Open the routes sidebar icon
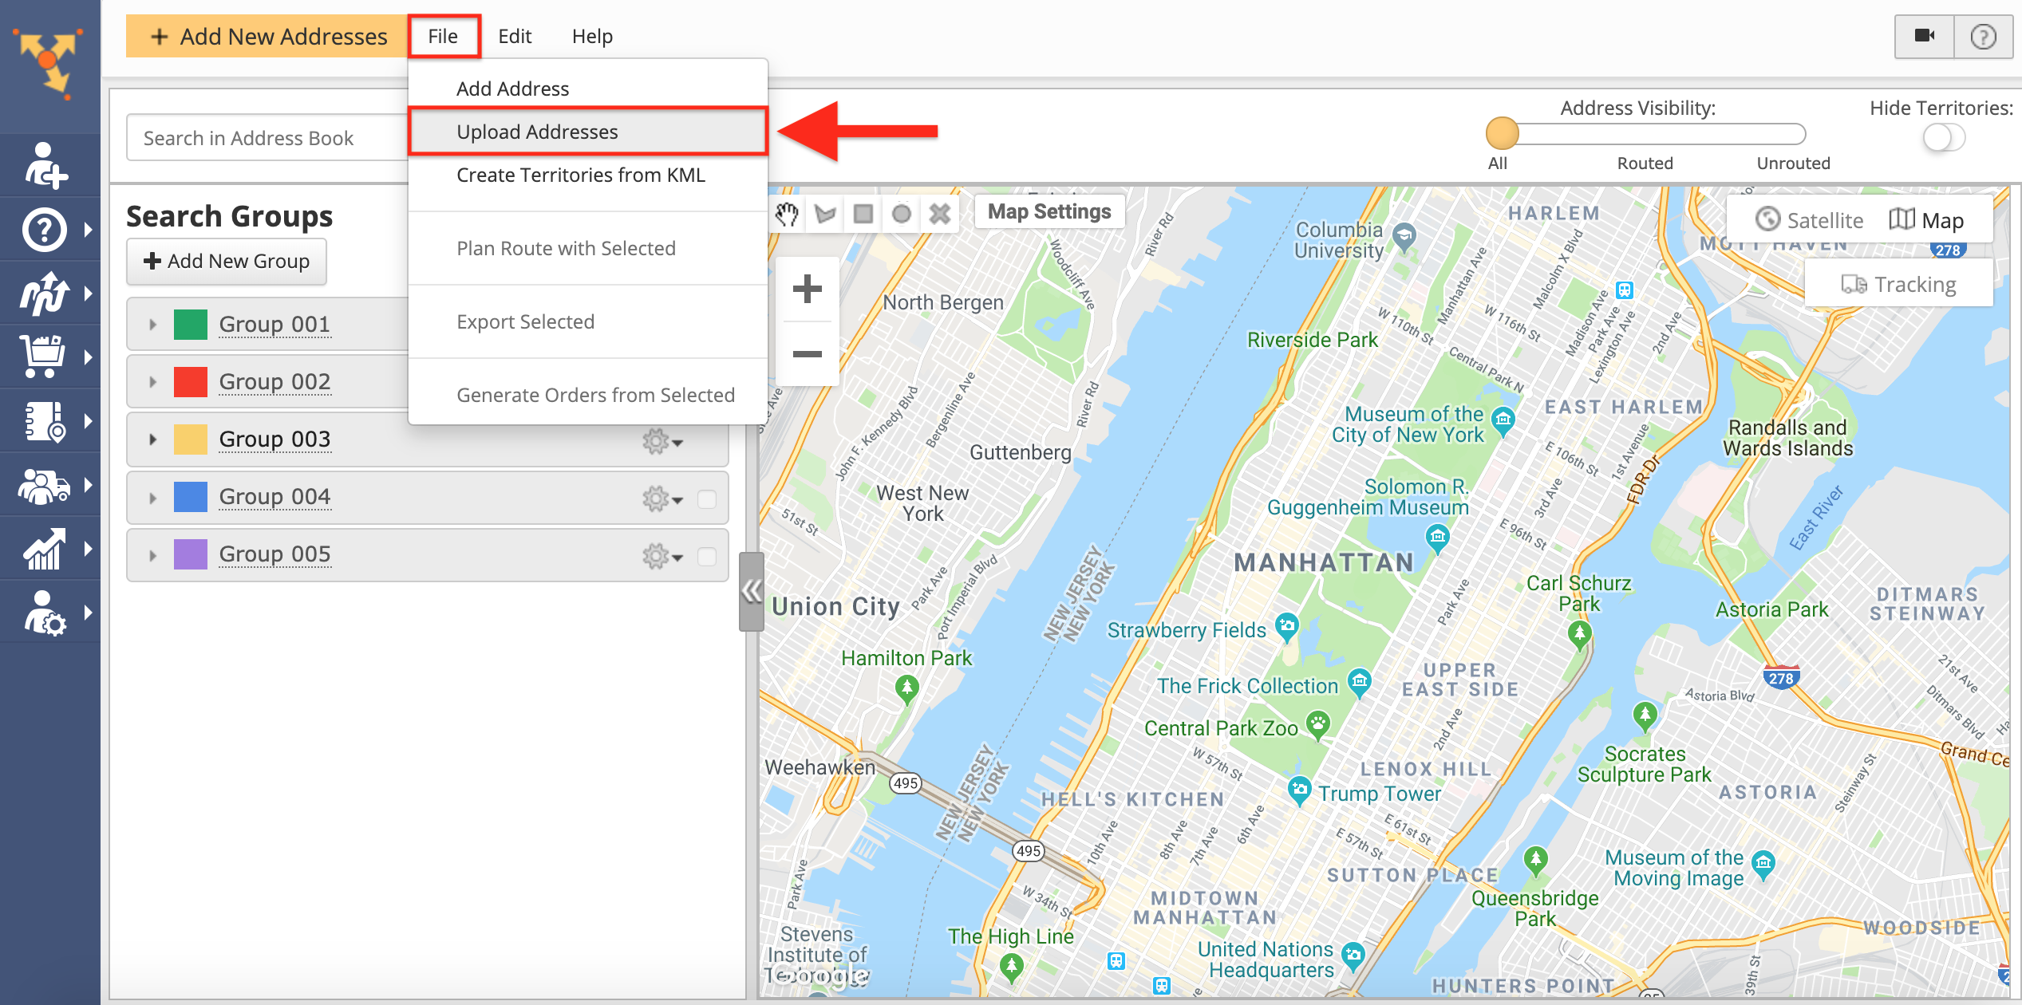 (45, 293)
